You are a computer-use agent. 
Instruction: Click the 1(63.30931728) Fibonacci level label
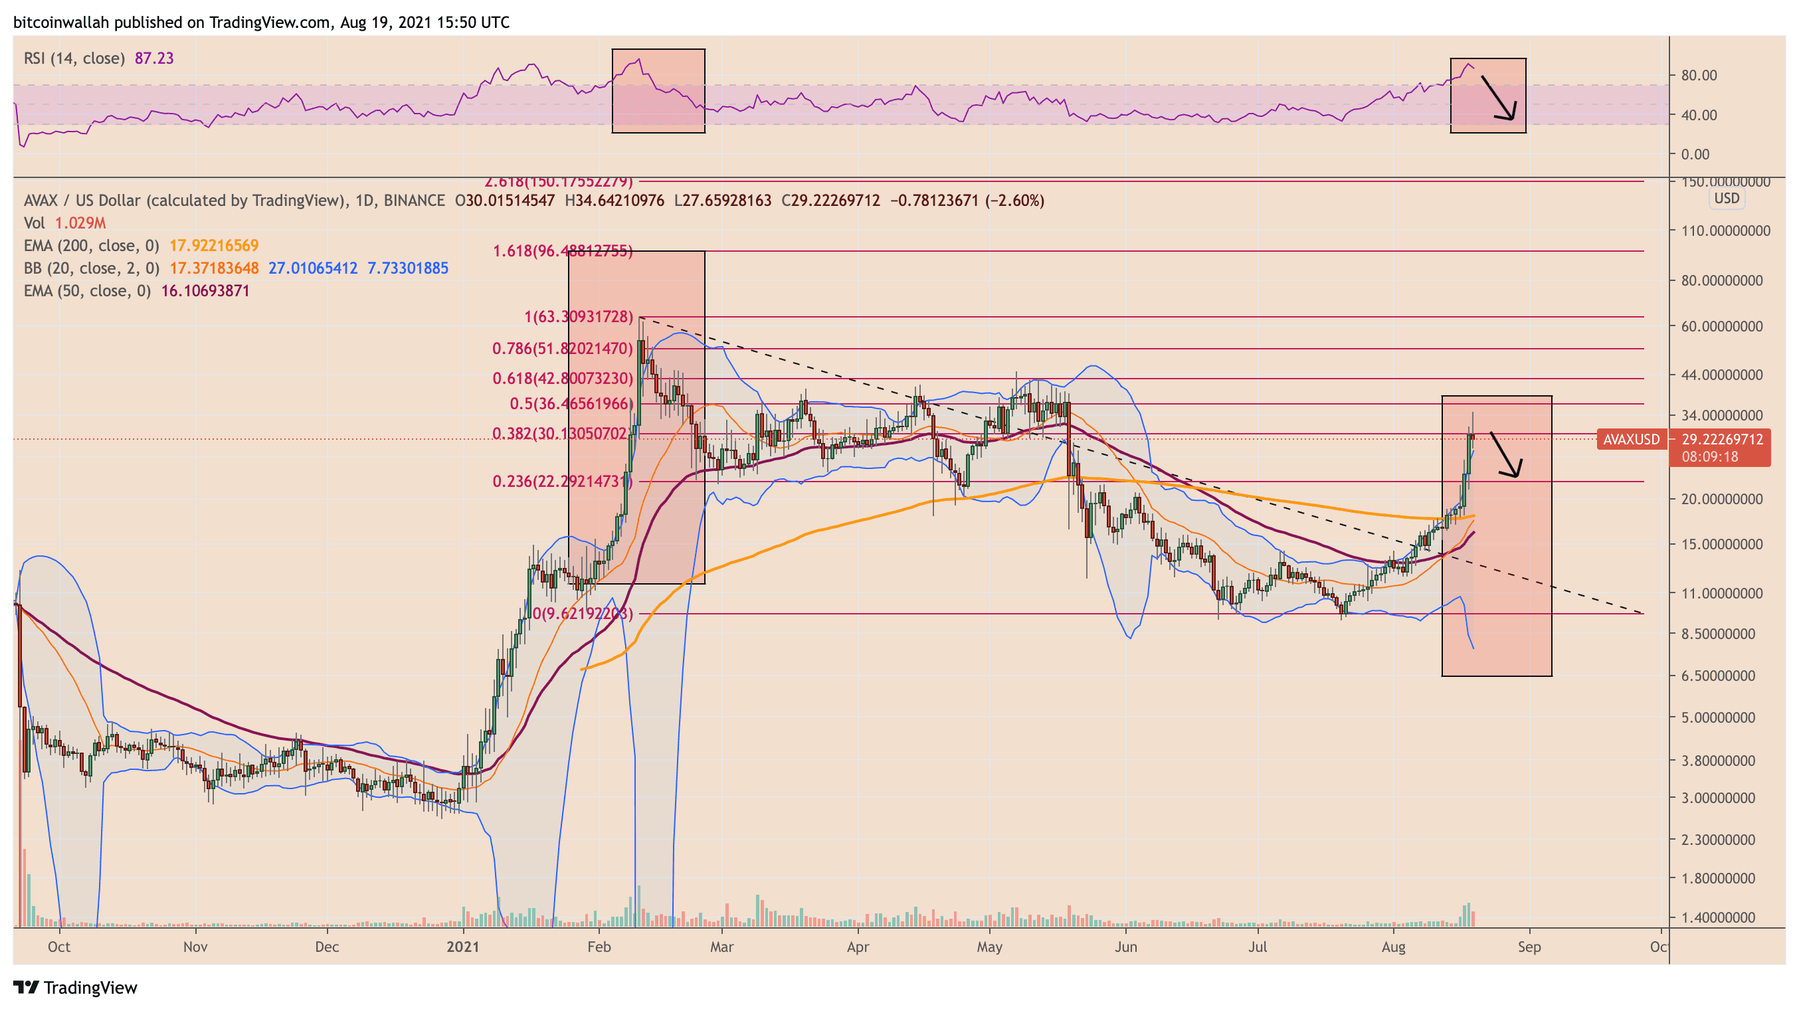tap(579, 317)
